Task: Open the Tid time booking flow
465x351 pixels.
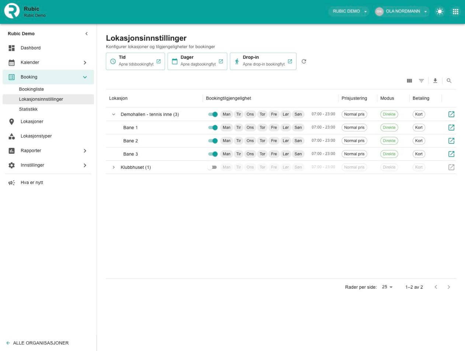Action: click(135, 61)
